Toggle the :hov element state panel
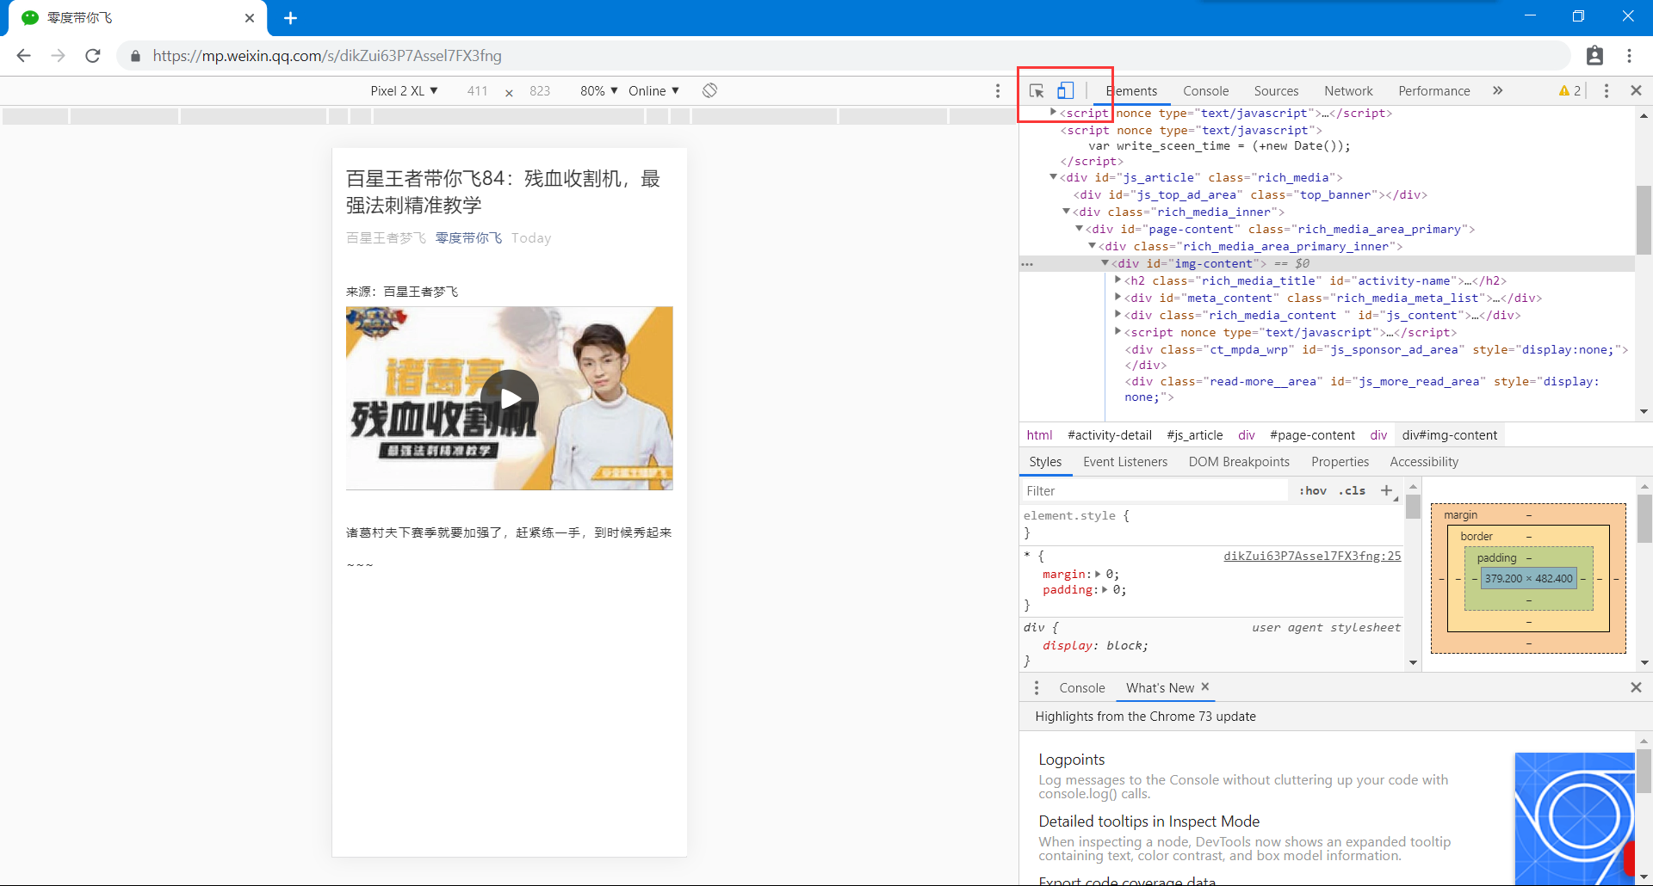 [1312, 490]
